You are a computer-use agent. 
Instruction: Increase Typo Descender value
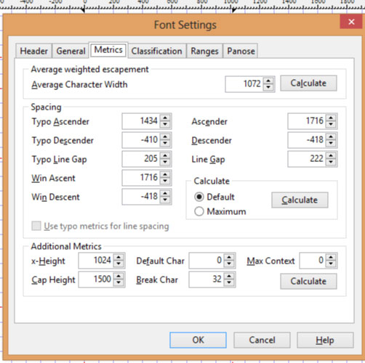165,136
